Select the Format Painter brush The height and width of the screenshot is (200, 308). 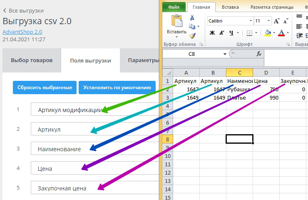click(x=192, y=36)
